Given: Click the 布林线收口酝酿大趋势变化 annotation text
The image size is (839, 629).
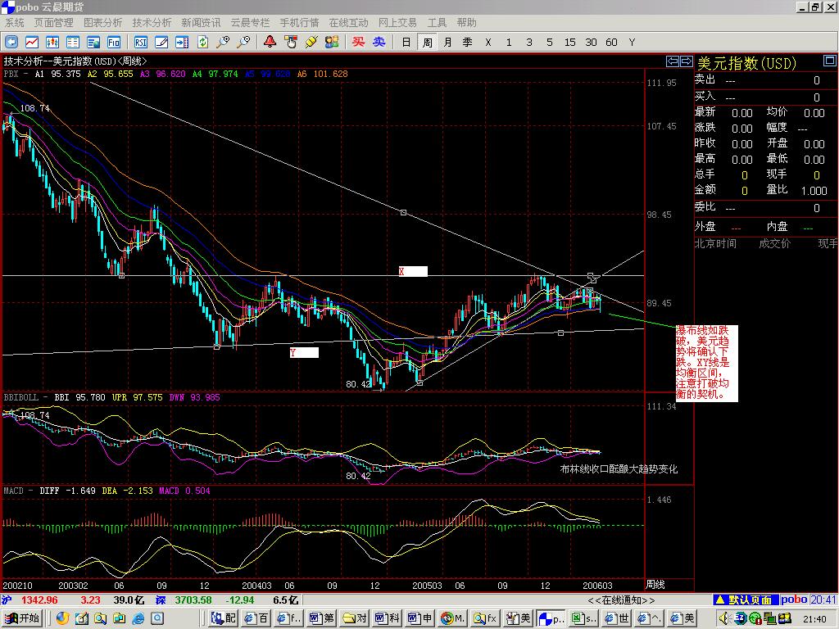Looking at the screenshot, I should click(619, 469).
